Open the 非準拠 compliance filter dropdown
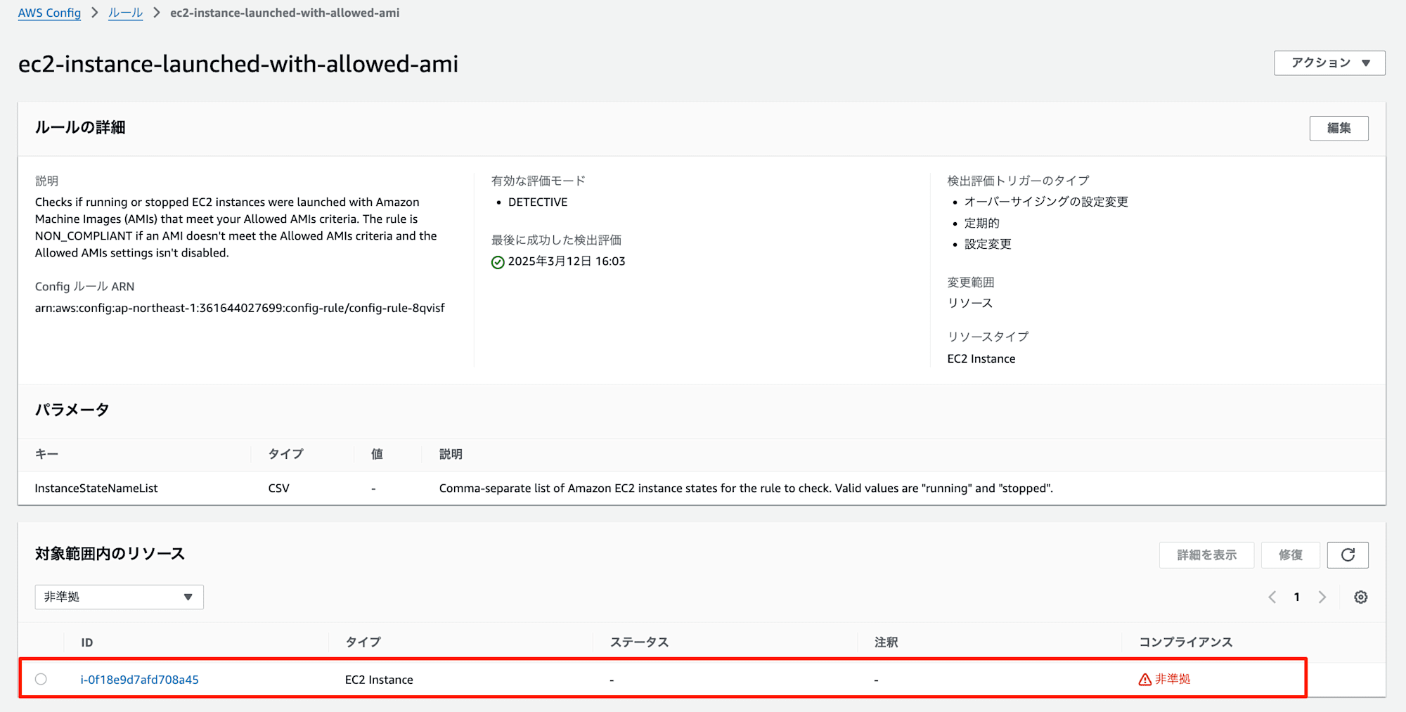This screenshot has height=712, width=1406. point(120,597)
